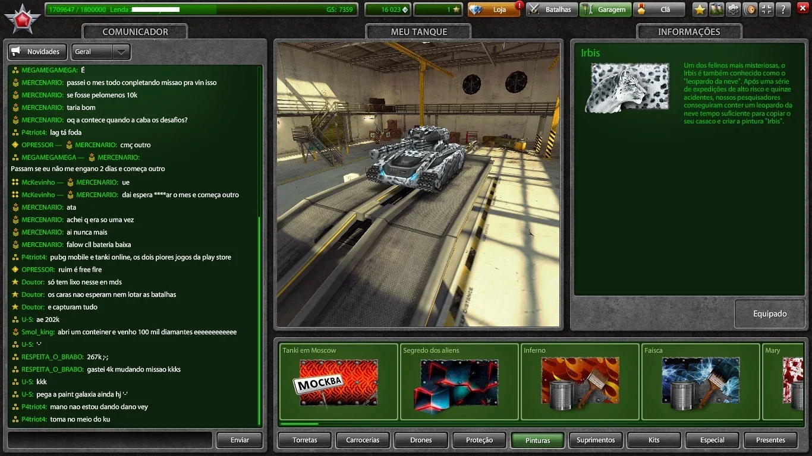Open Novidades megaphone button
Image resolution: width=812 pixels, height=456 pixels.
[37, 52]
